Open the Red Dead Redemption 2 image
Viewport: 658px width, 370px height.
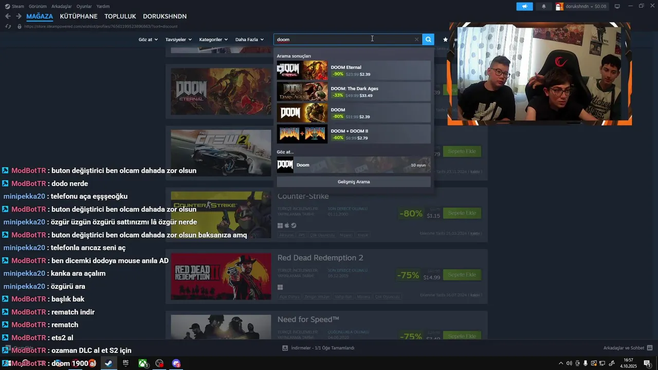(x=221, y=276)
